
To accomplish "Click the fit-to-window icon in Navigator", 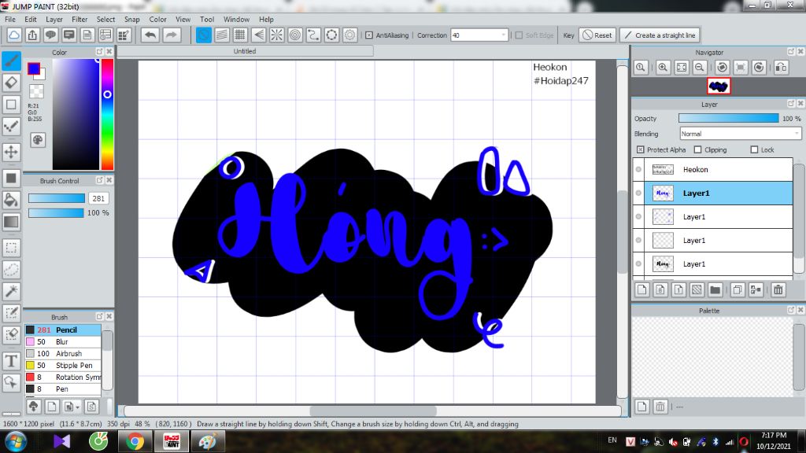I will pos(681,68).
